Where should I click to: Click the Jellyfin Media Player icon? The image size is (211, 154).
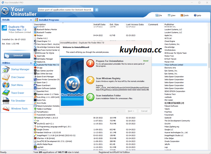tap(35, 144)
